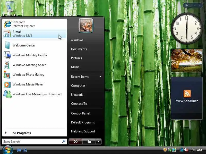Image resolution: width=206 pixels, height=154 pixels.
Task: Click the Start orb button
Action: (x=8, y=150)
